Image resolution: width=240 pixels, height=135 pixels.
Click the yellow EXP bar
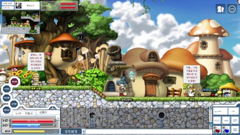(x=33, y=131)
